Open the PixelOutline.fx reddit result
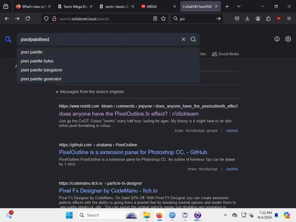The height and width of the screenshot is (222, 296). [129, 114]
